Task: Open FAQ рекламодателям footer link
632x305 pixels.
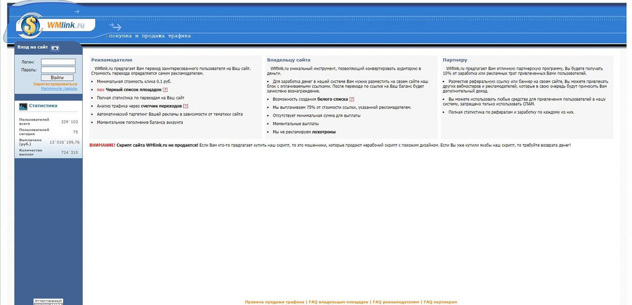Action: click(x=396, y=302)
